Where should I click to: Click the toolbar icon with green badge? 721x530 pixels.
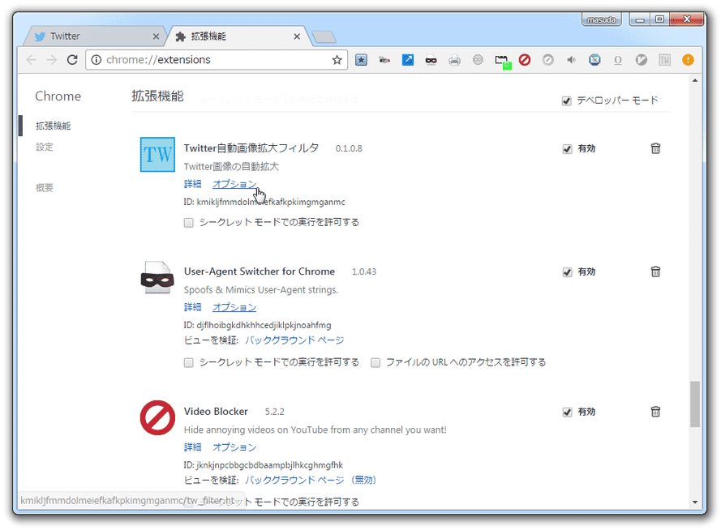[x=502, y=61]
